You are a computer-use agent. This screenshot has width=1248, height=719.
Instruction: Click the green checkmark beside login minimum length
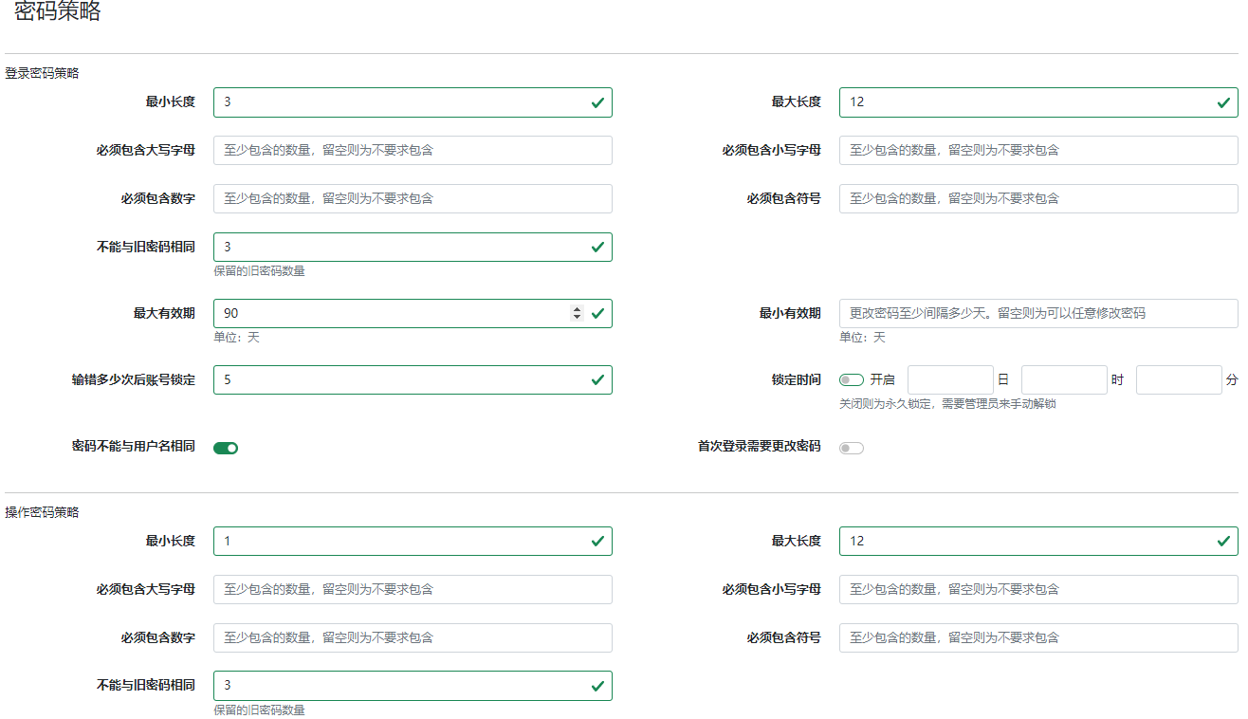(x=596, y=101)
